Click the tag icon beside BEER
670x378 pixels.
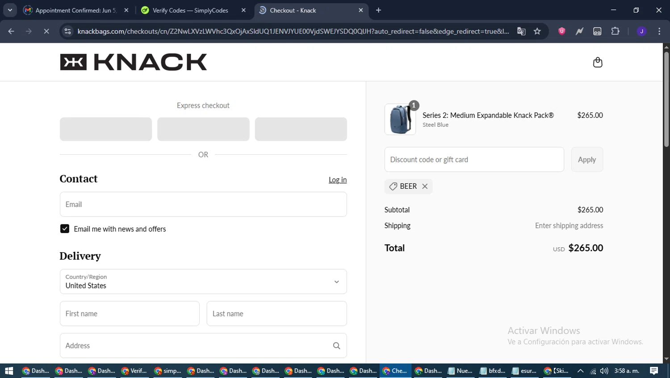click(x=393, y=187)
